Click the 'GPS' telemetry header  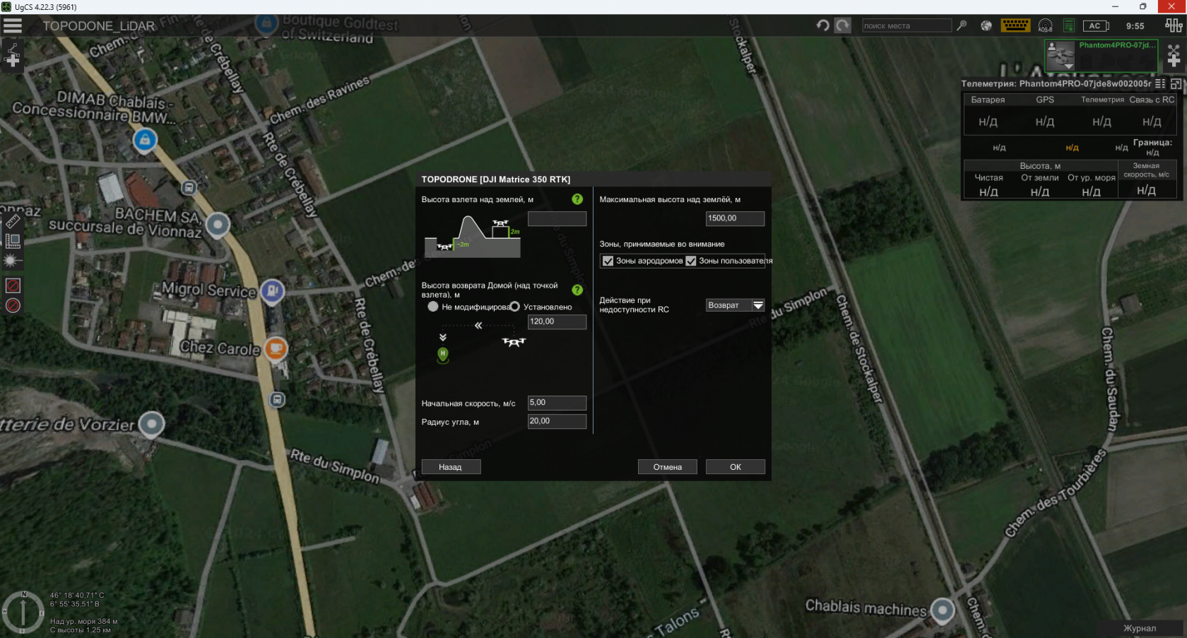click(1045, 100)
